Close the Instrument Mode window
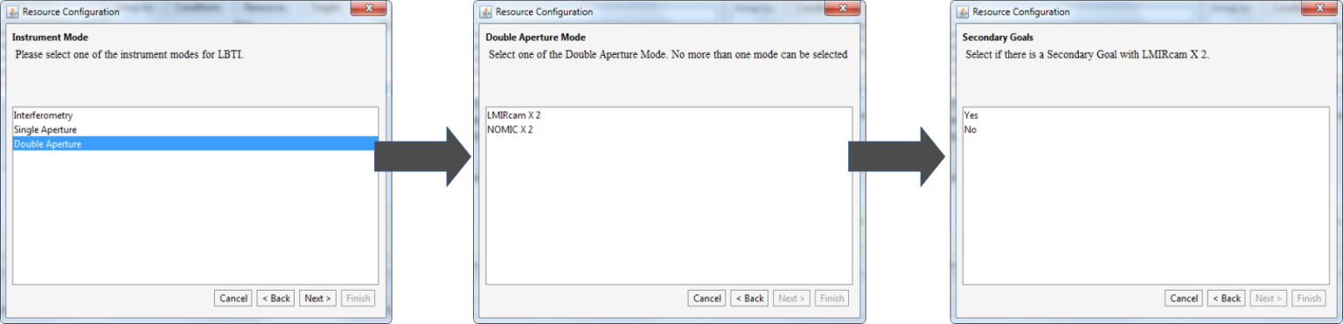The width and height of the screenshot is (1343, 324). pyautogui.click(x=368, y=9)
